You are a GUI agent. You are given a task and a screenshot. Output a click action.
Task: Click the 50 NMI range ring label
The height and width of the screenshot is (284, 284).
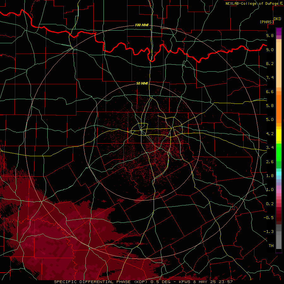(x=142, y=83)
